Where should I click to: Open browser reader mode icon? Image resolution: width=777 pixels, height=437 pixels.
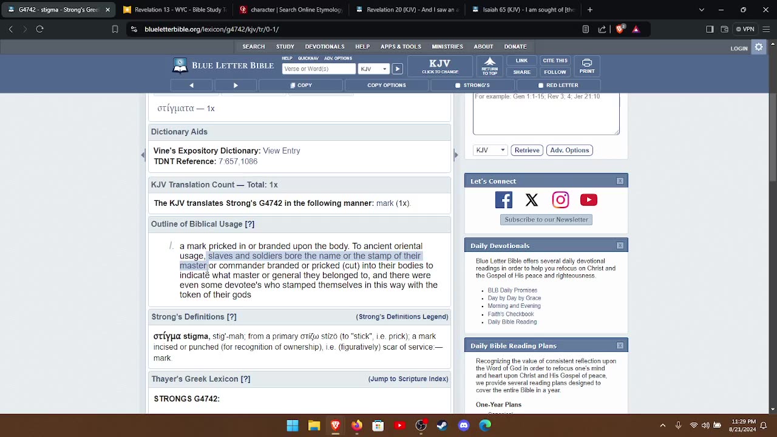click(585, 29)
